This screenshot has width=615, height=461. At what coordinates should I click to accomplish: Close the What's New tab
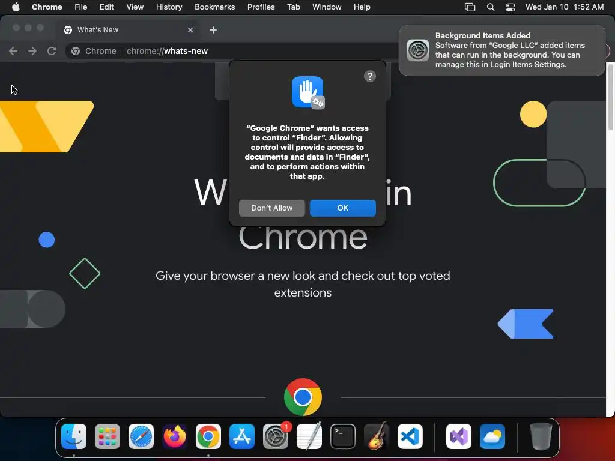click(x=190, y=30)
